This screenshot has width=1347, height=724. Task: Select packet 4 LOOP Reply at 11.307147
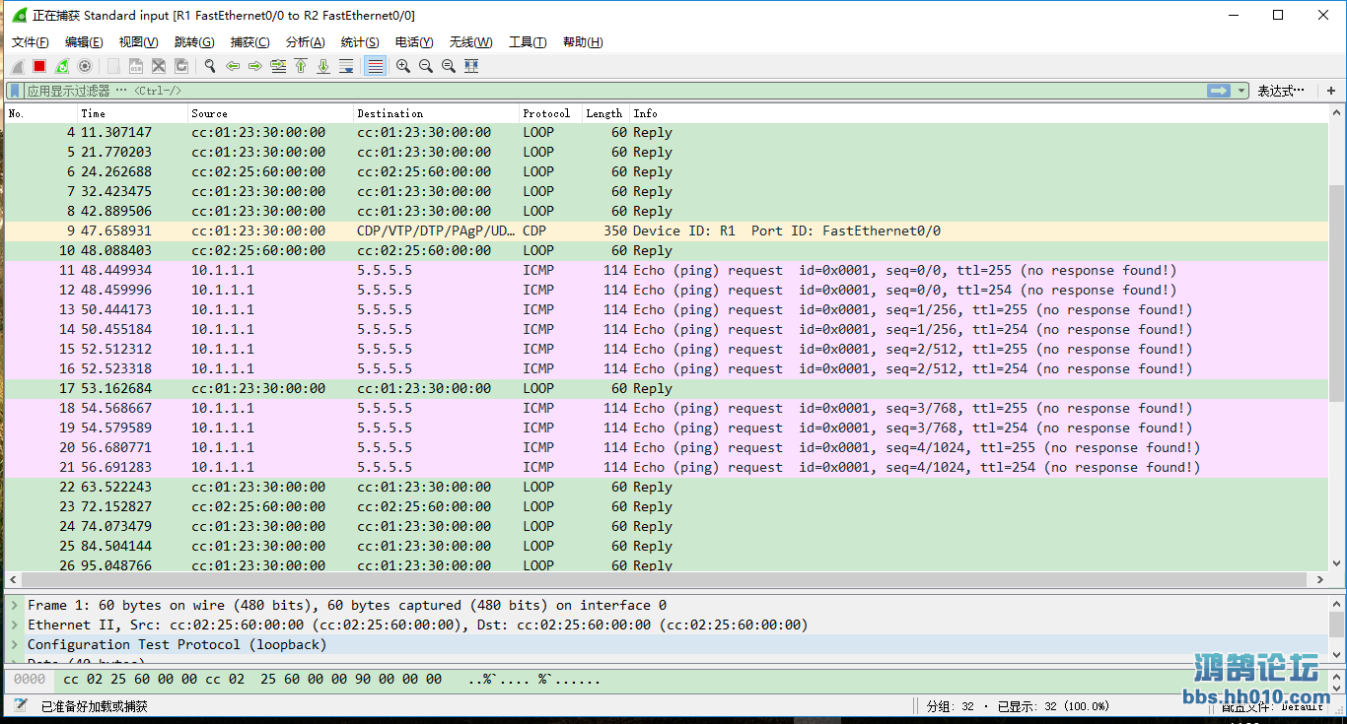pos(667,132)
